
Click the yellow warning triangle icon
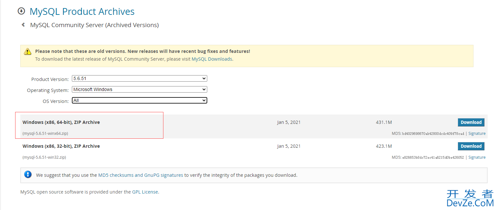[28, 51]
